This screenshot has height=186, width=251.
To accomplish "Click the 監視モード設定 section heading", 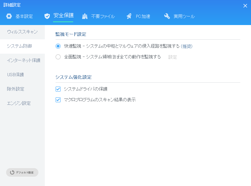I will 71,34.
